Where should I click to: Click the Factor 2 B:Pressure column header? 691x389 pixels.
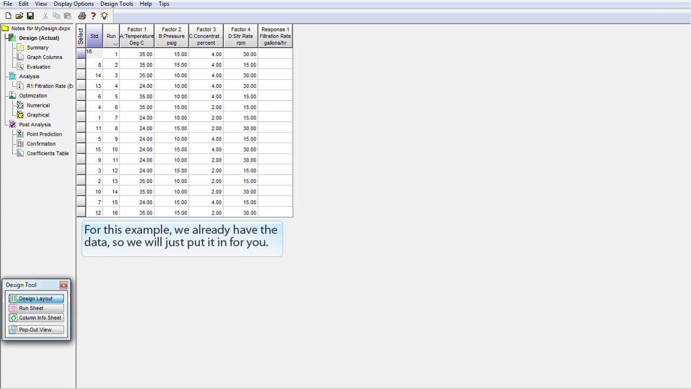[172, 36]
